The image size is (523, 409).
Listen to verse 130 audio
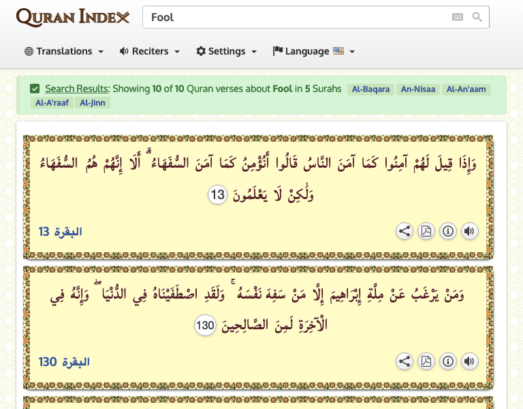(469, 361)
